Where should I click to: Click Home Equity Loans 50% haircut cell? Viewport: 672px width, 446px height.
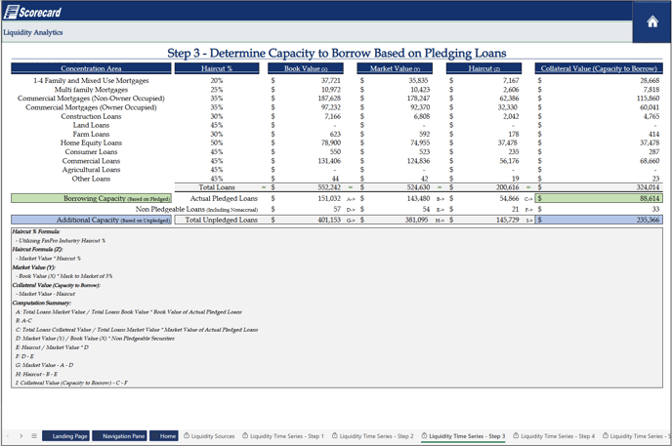[217, 142]
